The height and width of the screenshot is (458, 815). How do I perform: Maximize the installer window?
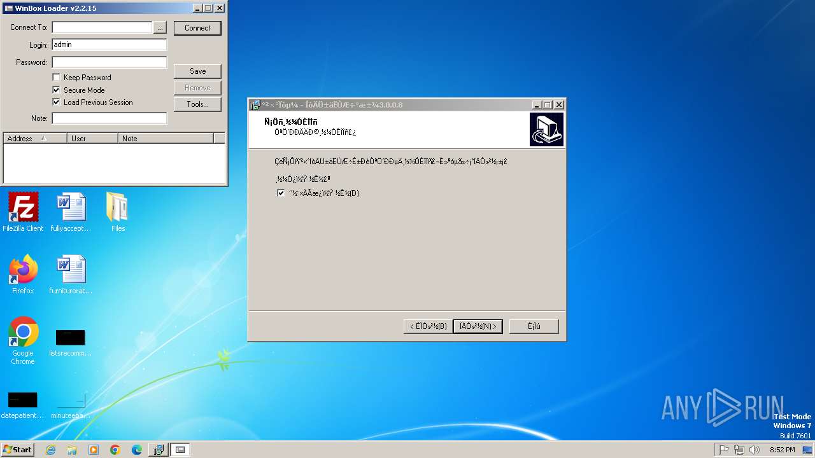click(548, 105)
